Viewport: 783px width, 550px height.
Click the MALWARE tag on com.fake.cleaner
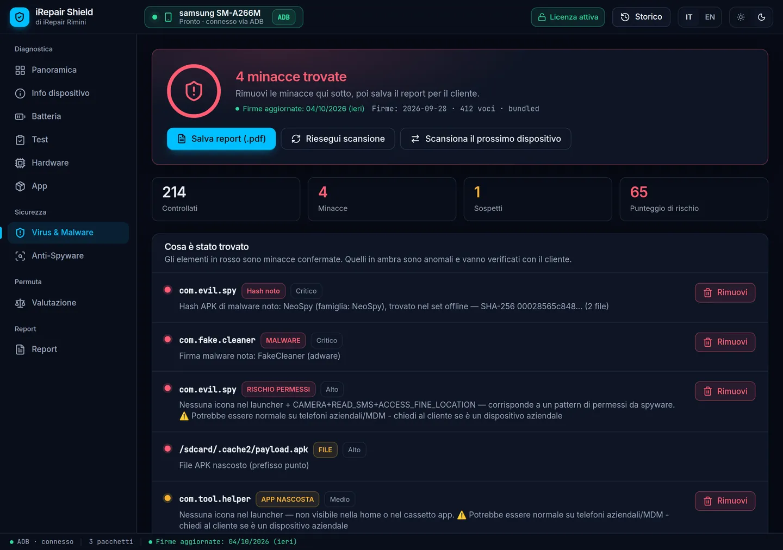click(283, 340)
